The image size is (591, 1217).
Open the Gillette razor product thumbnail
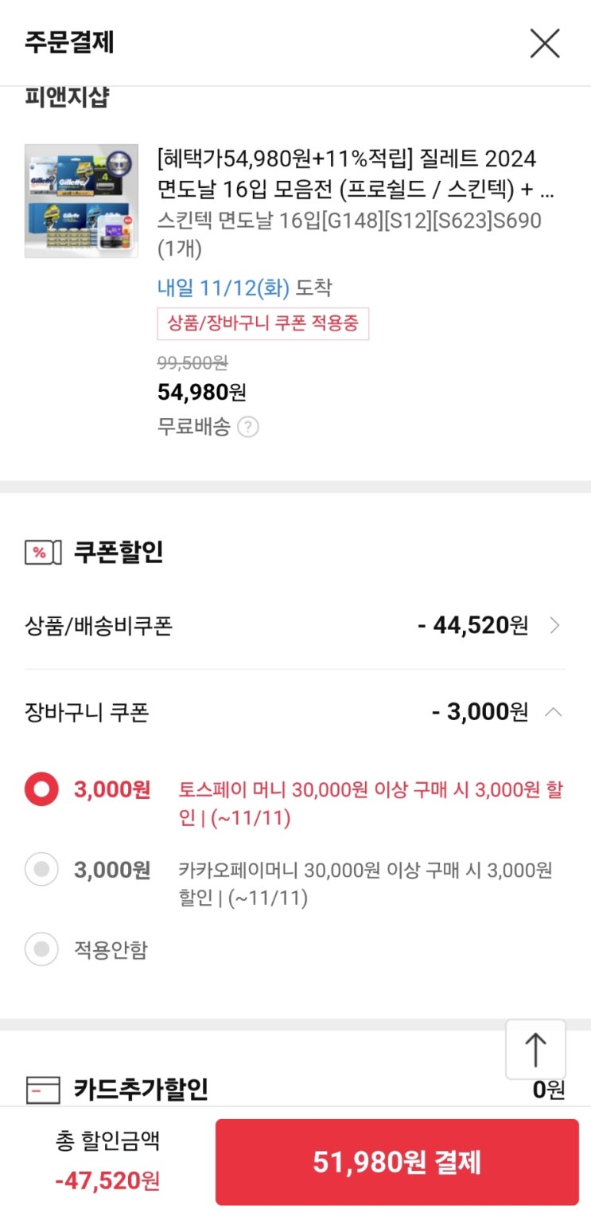point(81,201)
